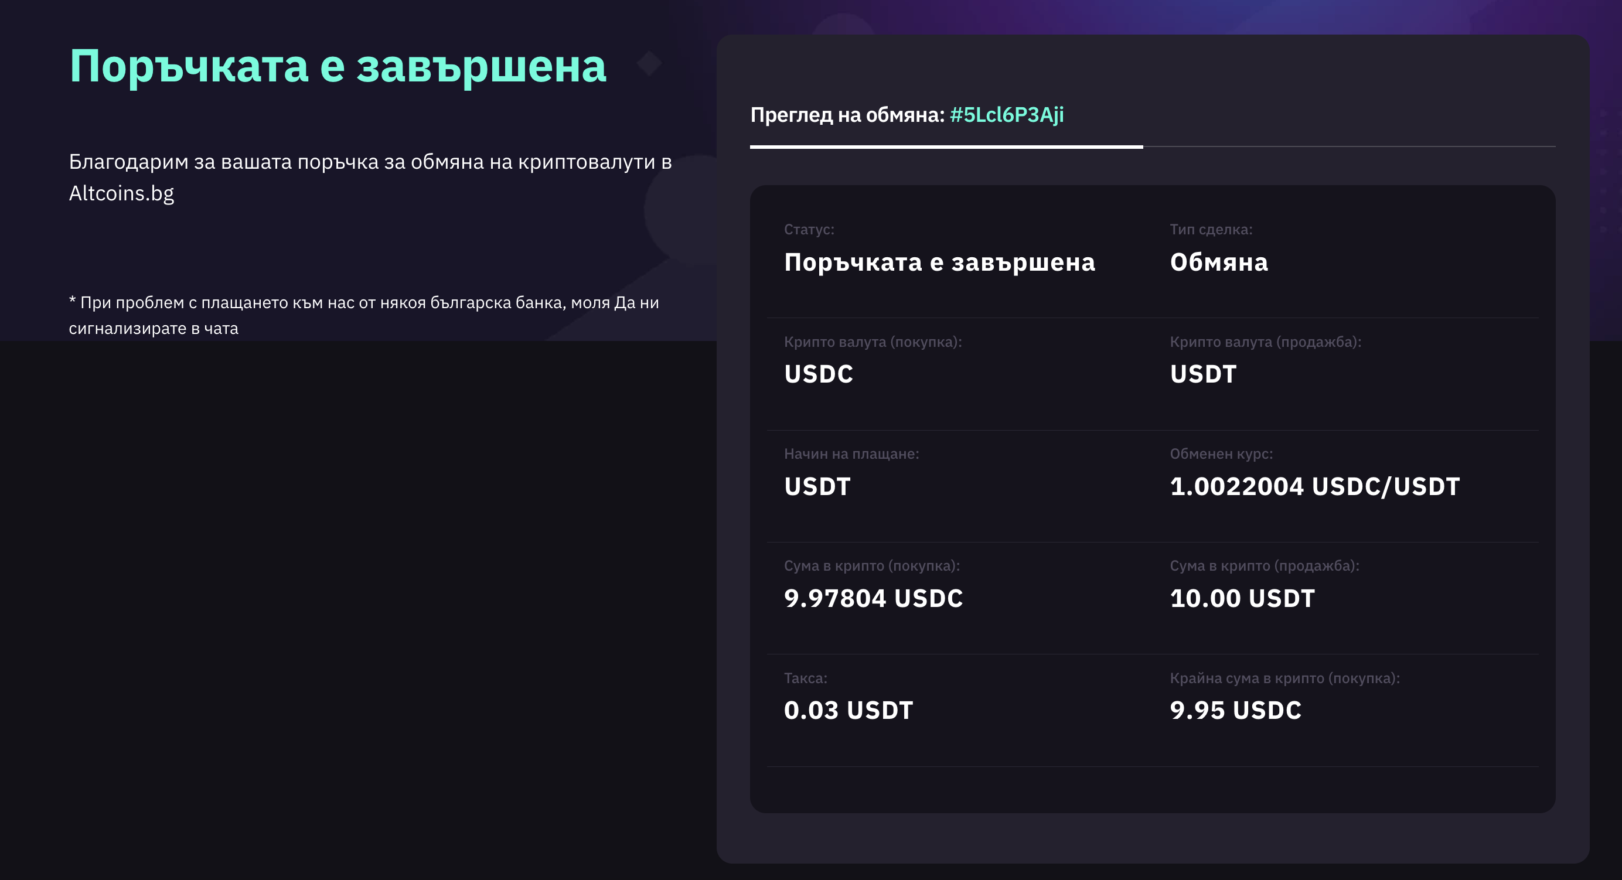Screen dimensions: 1622x880
Task: Click the sale amount 10.00 USDT
Action: [1242, 598]
